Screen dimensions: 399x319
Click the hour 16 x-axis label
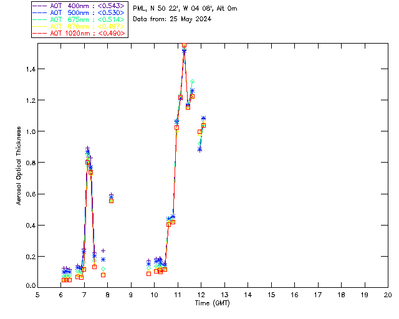(x=294, y=295)
